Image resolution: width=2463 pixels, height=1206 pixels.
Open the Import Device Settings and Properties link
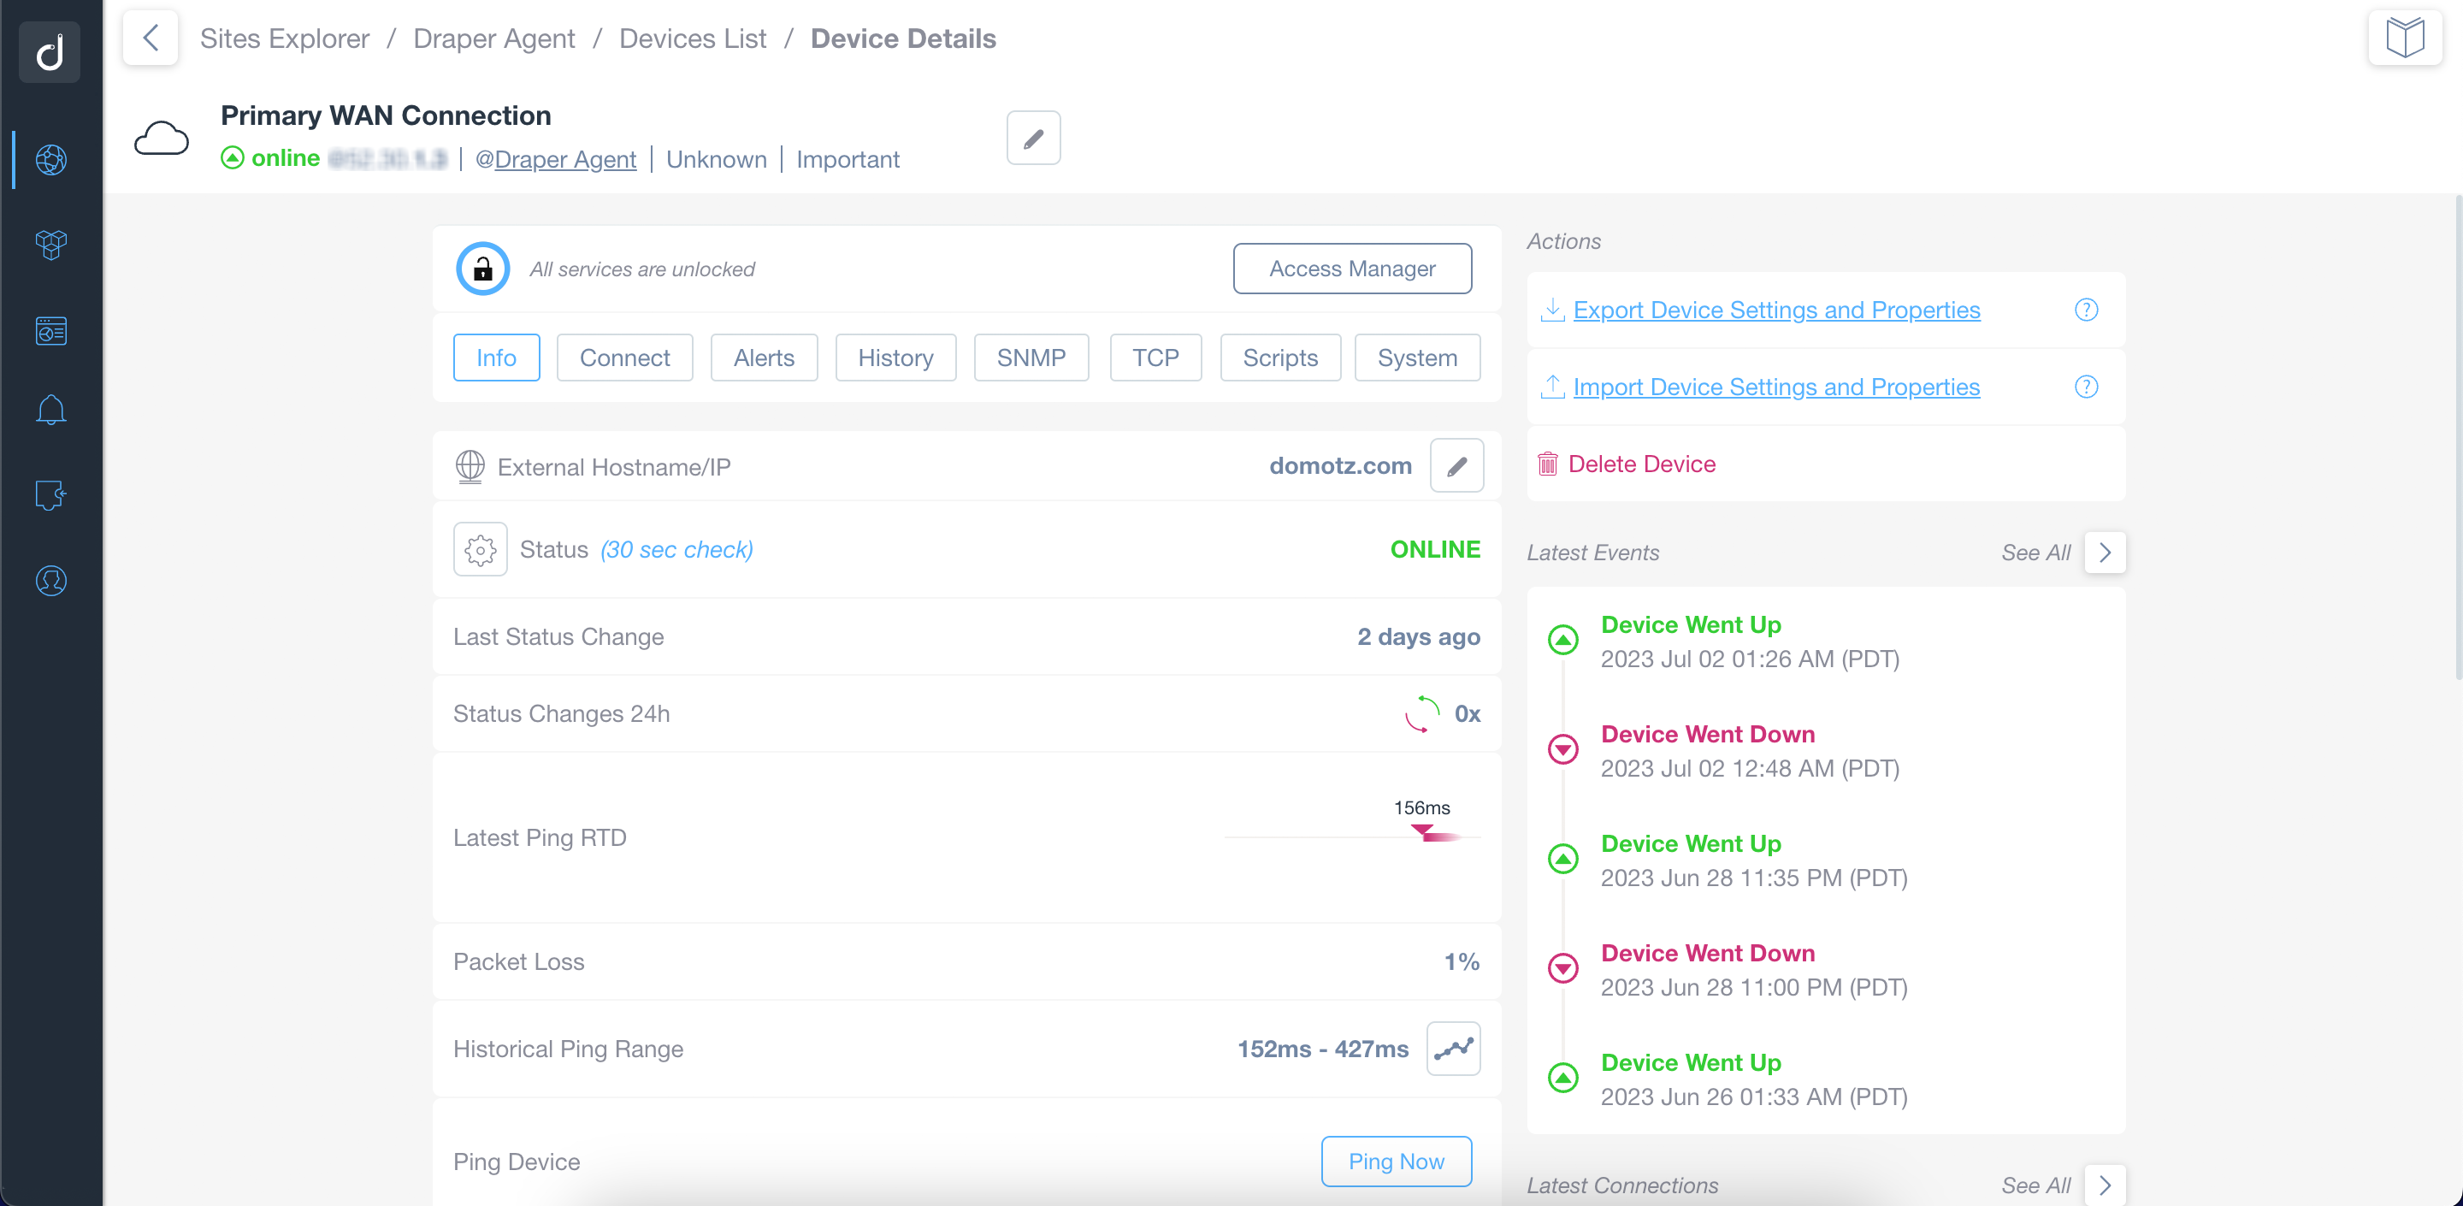click(1775, 387)
